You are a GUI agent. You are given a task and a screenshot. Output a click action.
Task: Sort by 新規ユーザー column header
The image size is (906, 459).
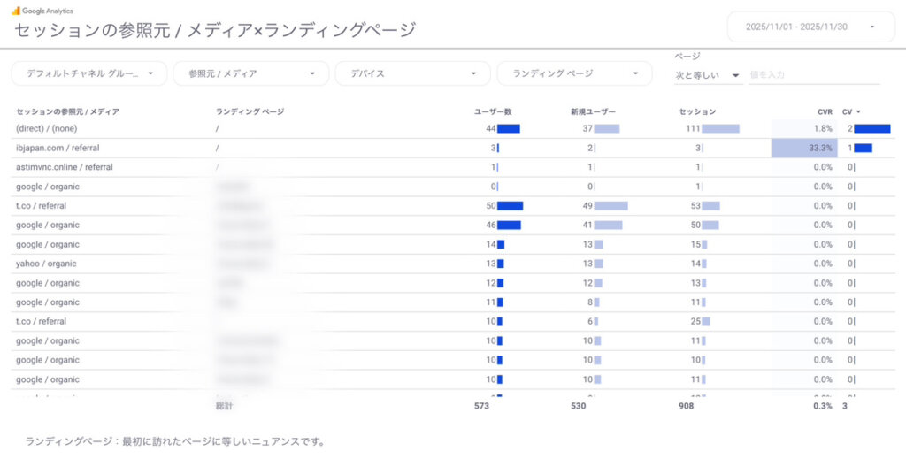pos(593,112)
